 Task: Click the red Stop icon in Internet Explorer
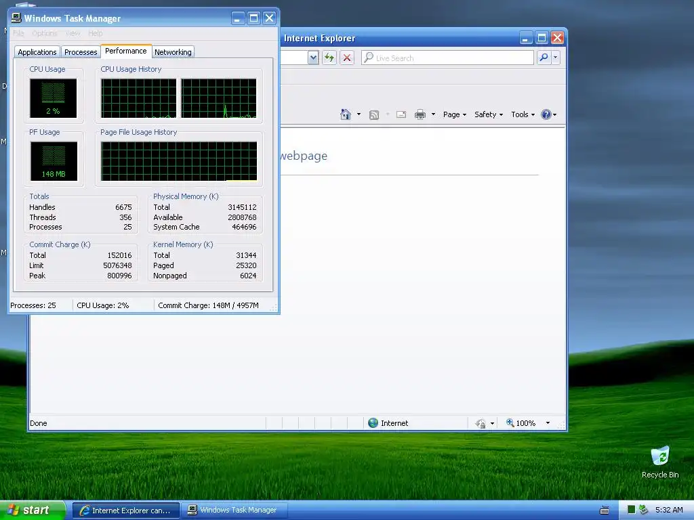click(347, 58)
